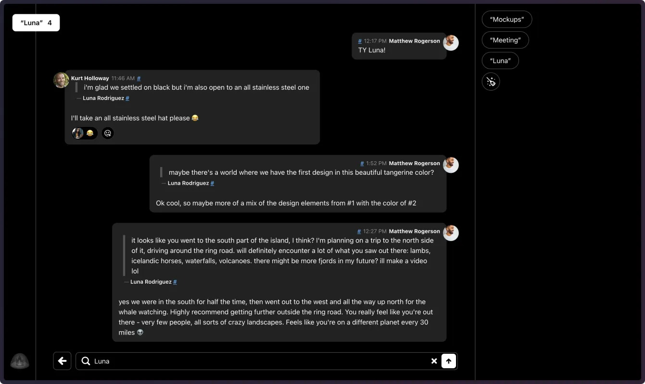This screenshot has height=384, width=645.
Task: Click the laughing emoji reaction pill
Action: [x=85, y=133]
